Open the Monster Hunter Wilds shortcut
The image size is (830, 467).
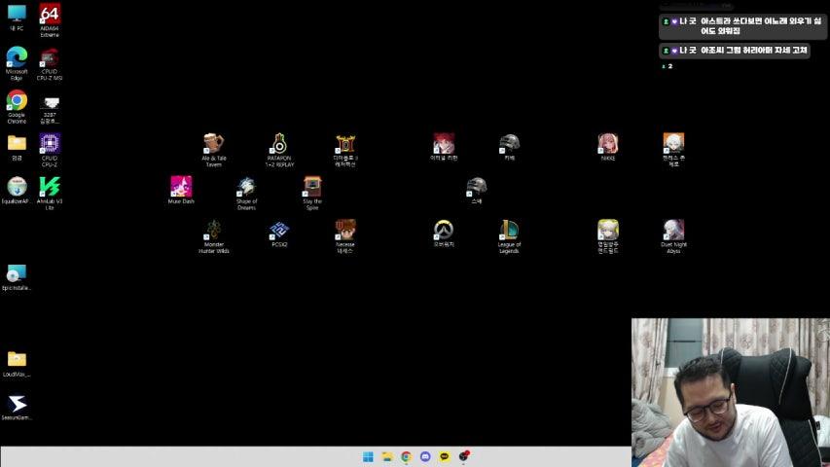(x=213, y=230)
